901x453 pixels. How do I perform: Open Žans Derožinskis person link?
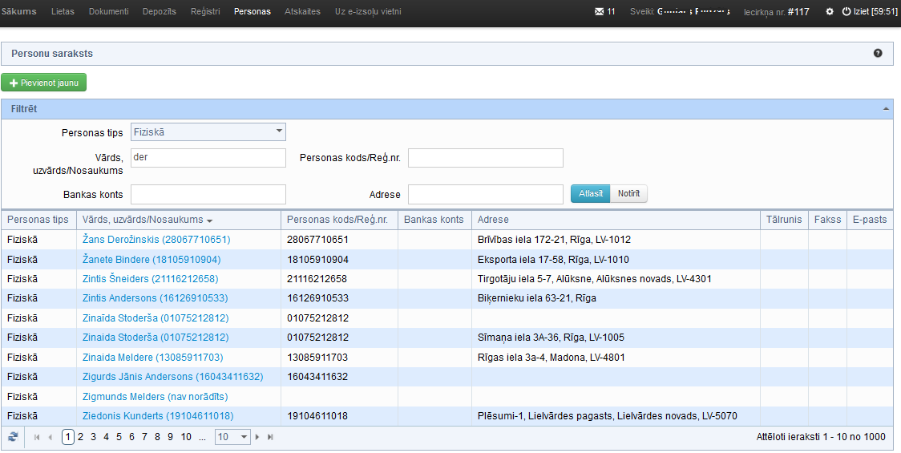pyautogui.click(x=156, y=240)
